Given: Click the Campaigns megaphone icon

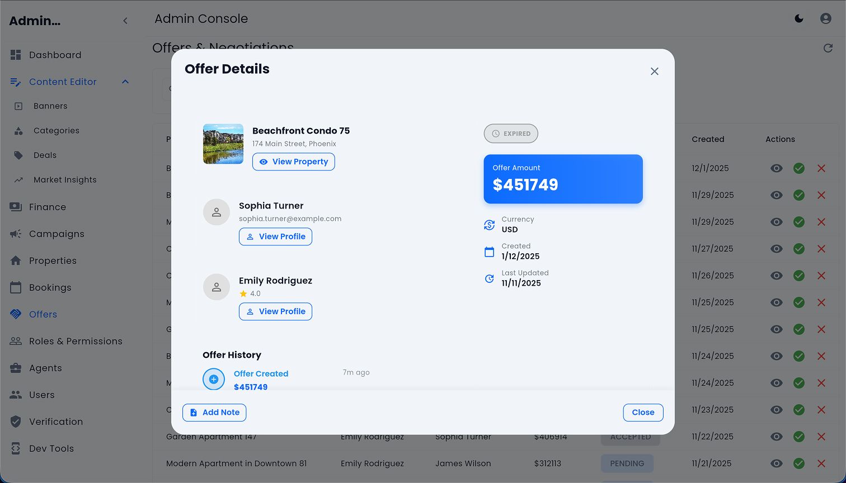Looking at the screenshot, I should tap(16, 234).
